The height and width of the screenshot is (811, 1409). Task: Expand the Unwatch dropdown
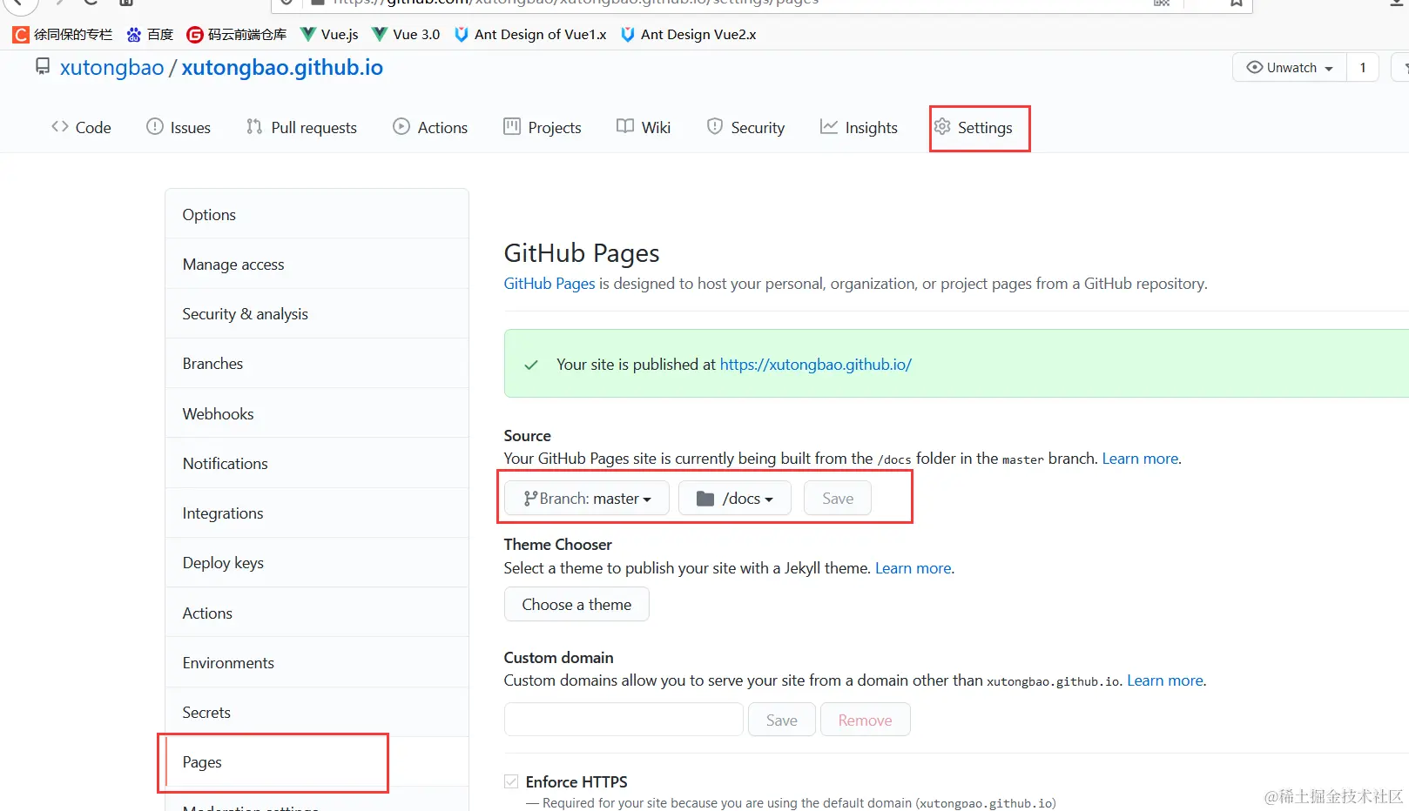click(1290, 67)
